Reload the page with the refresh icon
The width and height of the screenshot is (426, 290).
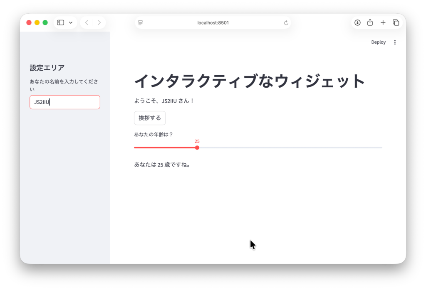click(286, 23)
